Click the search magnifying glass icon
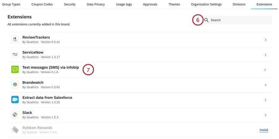 [206, 20]
